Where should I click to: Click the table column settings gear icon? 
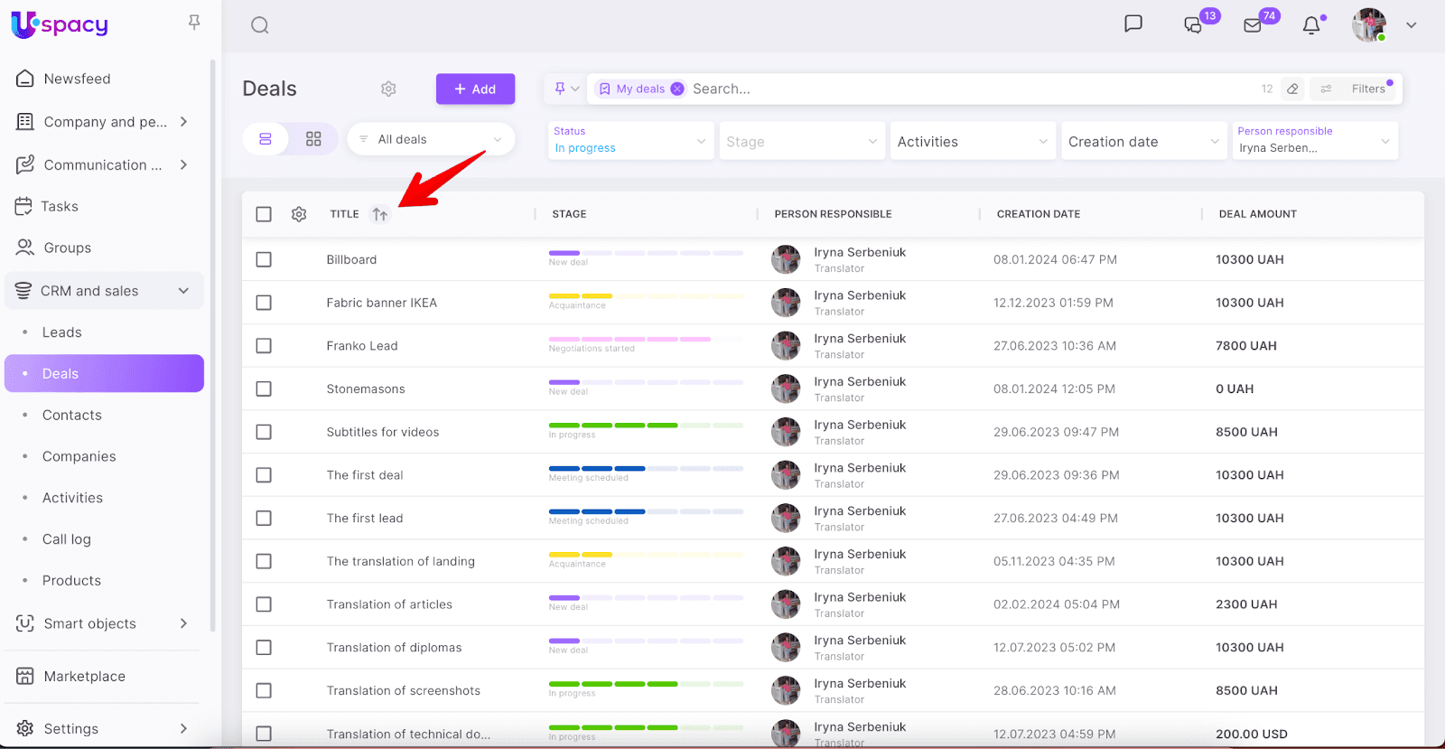coord(299,214)
